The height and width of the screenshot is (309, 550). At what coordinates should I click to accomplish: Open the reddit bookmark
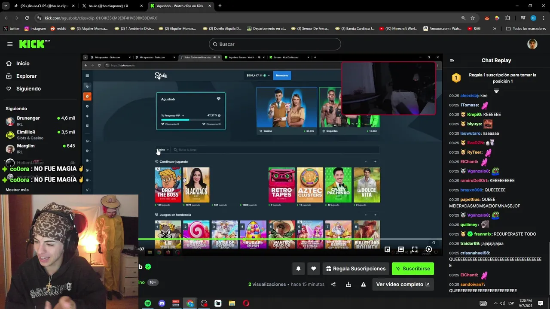[58, 29]
